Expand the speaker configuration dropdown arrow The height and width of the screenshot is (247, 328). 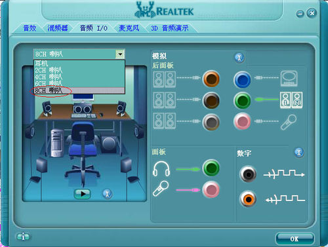[120, 54]
